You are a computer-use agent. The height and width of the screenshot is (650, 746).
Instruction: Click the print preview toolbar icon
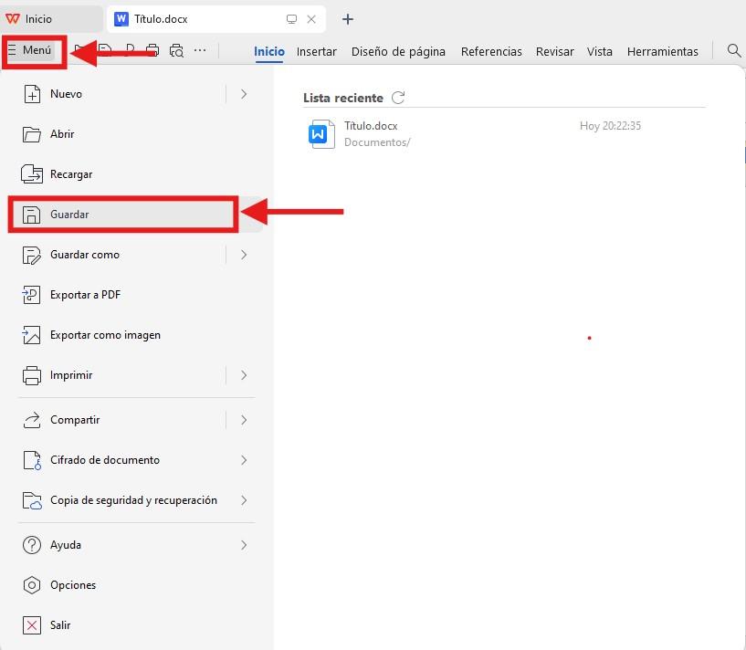tap(177, 51)
